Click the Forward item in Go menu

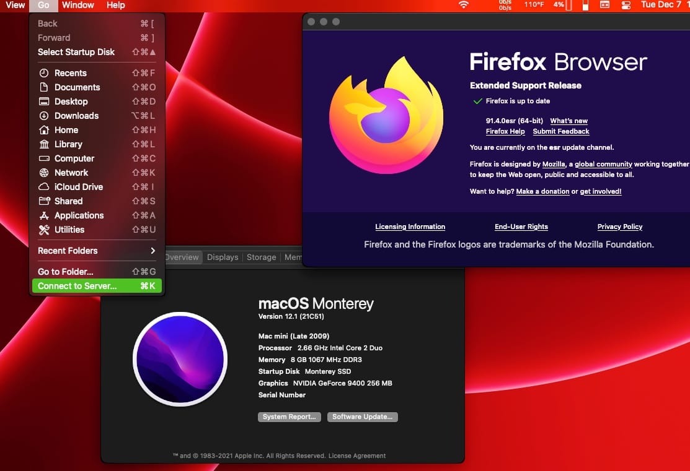pos(97,38)
